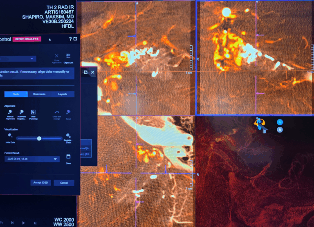
Task: Show Initial Data volume 1
Action: [x=10, y=136]
